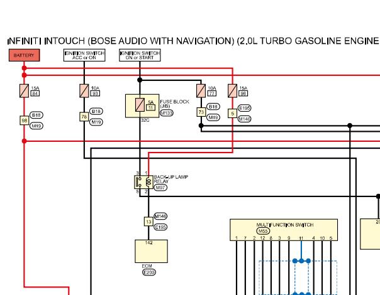This screenshot has width=380, height=295.
Task: Click multifunction switch pin 10
Action: point(322,238)
